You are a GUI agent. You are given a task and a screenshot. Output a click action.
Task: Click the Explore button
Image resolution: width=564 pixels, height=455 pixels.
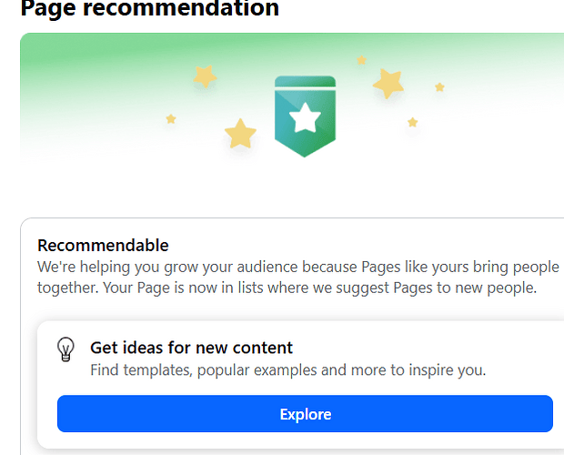[305, 414]
